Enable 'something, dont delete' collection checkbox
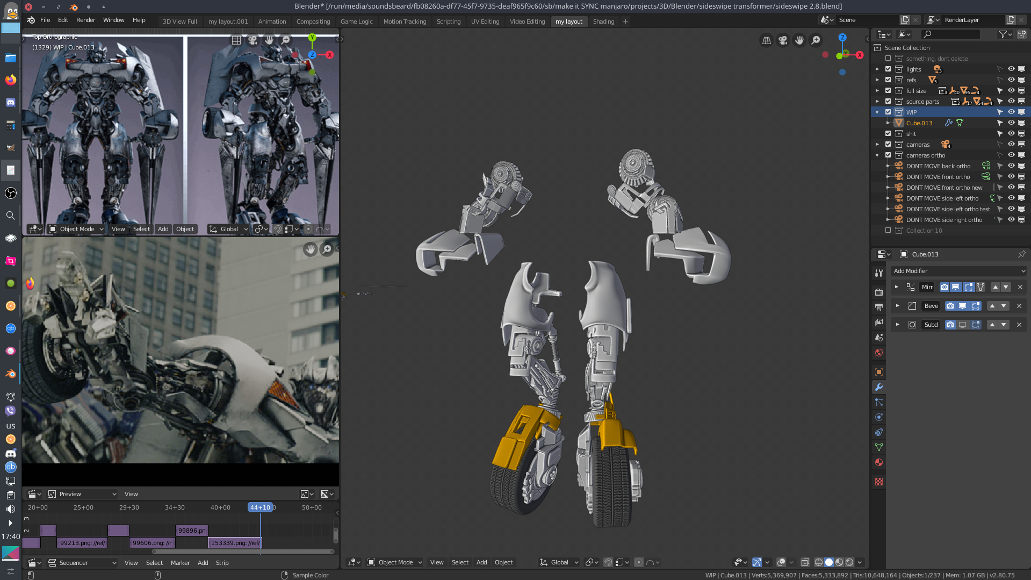The image size is (1031, 580). tap(888, 59)
